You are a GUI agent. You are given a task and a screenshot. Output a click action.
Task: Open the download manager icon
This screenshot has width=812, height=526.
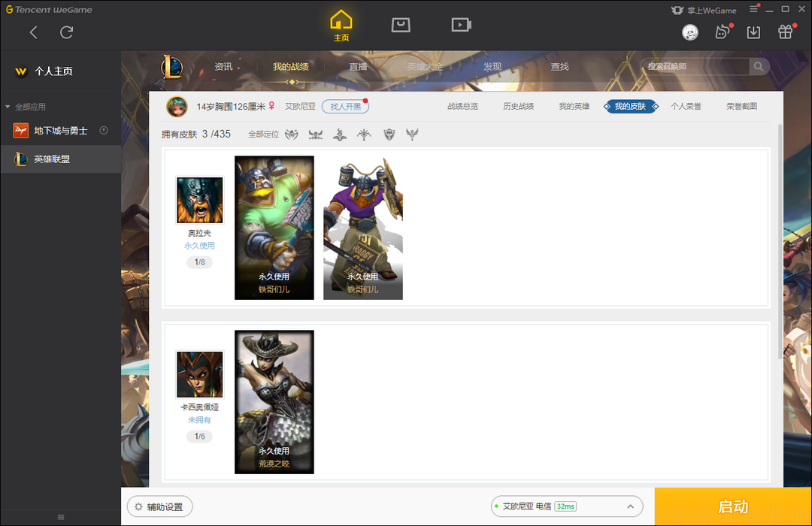click(753, 32)
